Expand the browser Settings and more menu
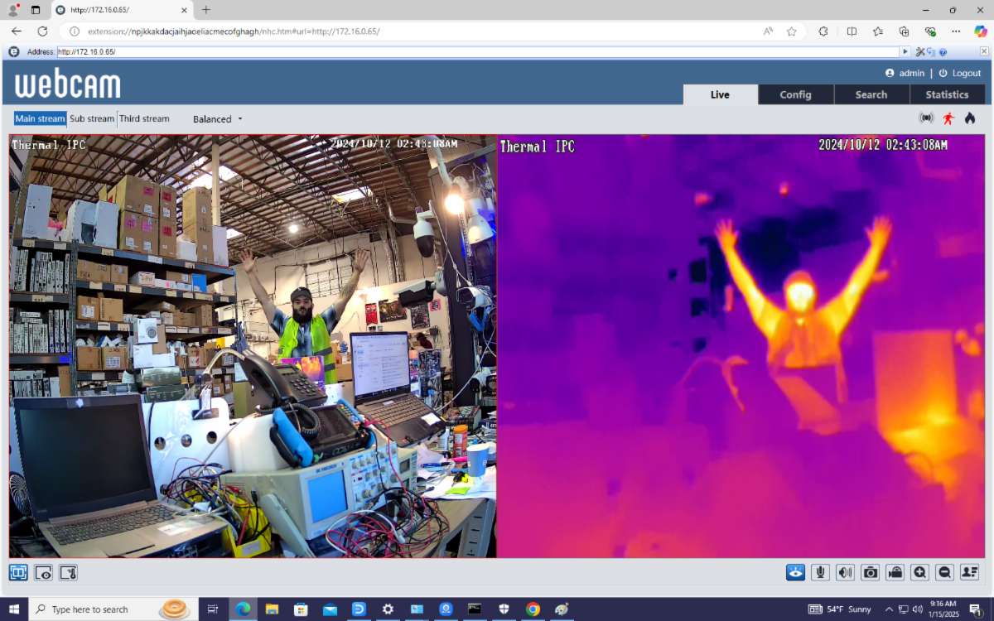994x621 pixels. coord(954,31)
